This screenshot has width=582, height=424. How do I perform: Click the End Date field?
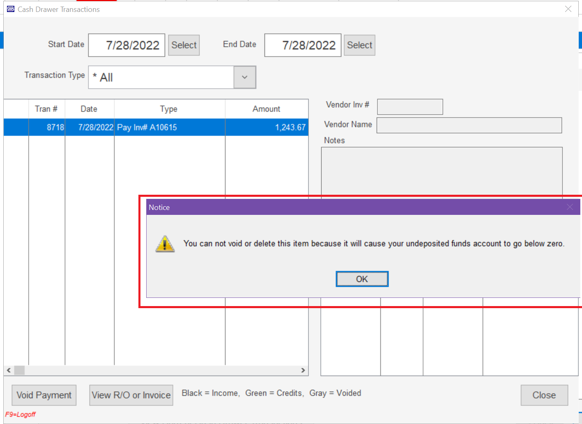tap(303, 45)
